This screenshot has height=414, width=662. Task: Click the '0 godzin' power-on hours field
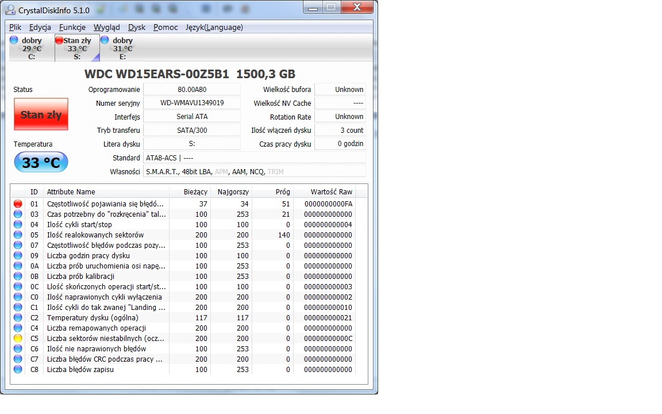coord(340,144)
